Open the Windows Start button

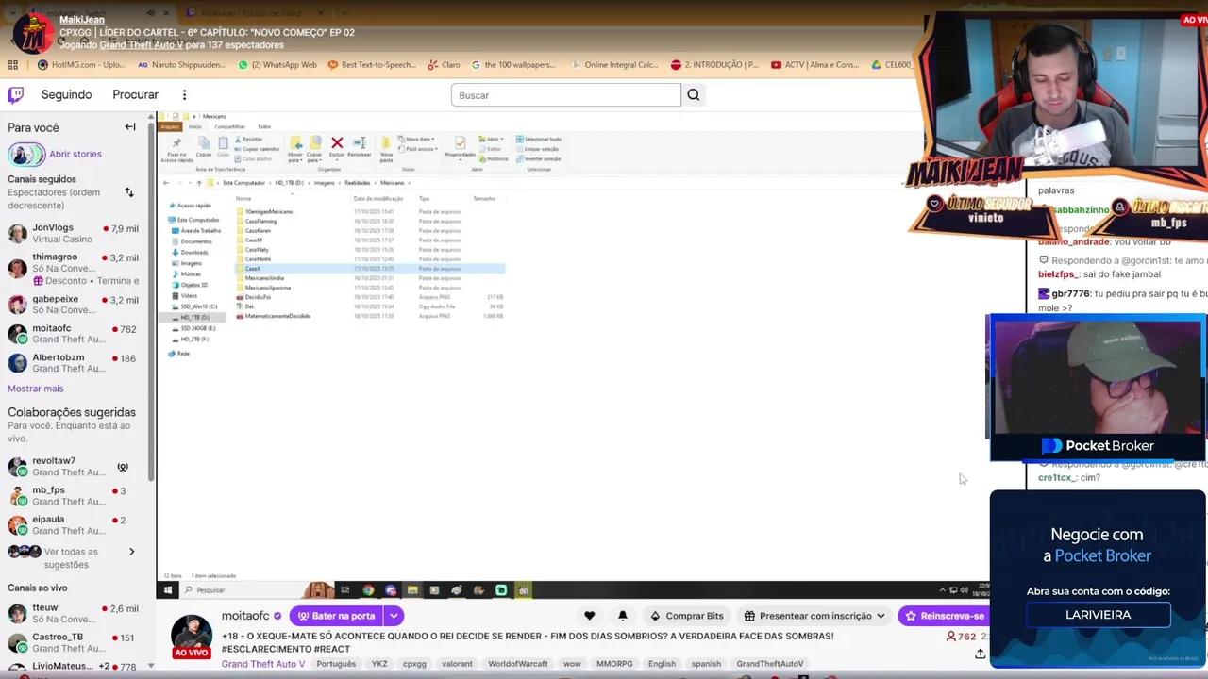pos(168,590)
